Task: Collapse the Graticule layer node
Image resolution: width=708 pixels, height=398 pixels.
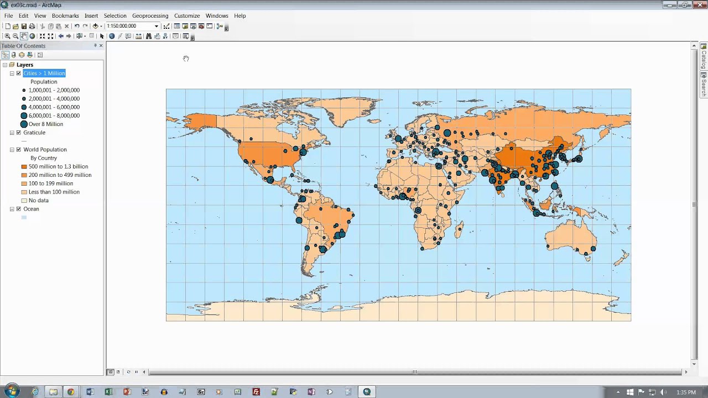Action: click(12, 133)
